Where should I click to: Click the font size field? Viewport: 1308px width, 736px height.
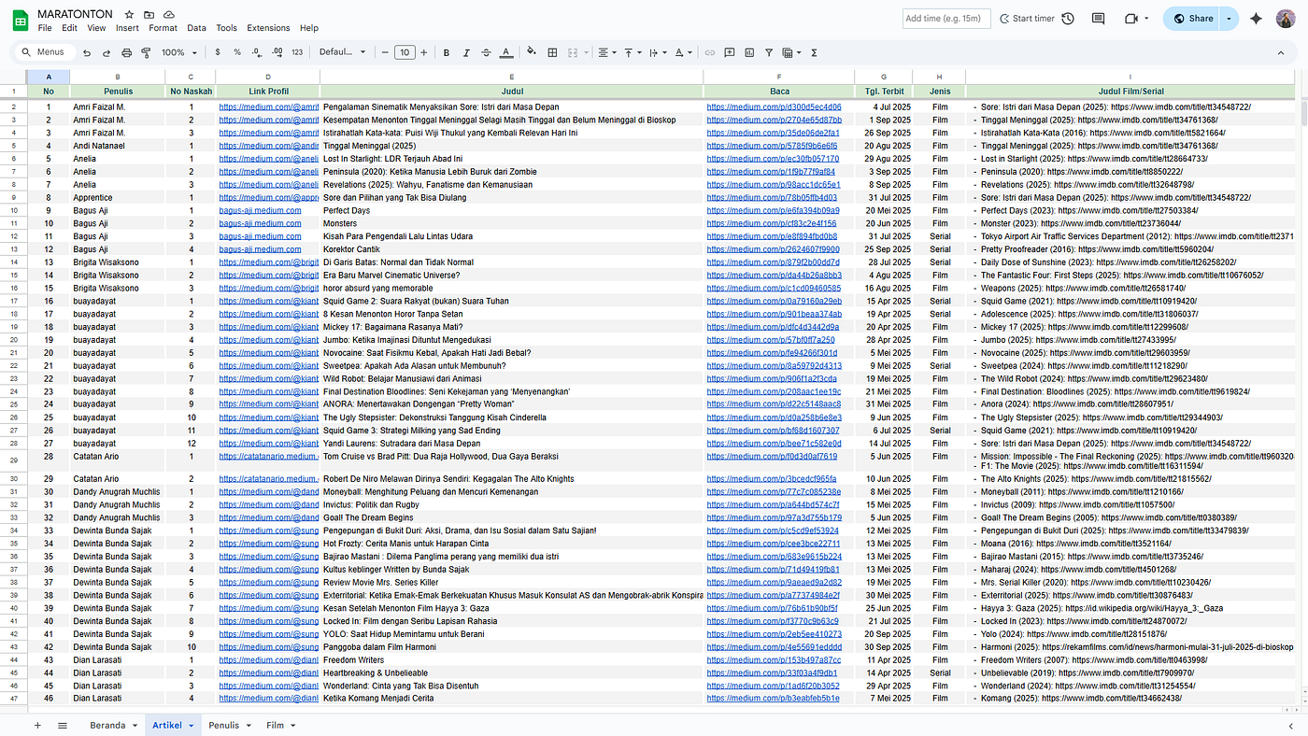click(405, 52)
